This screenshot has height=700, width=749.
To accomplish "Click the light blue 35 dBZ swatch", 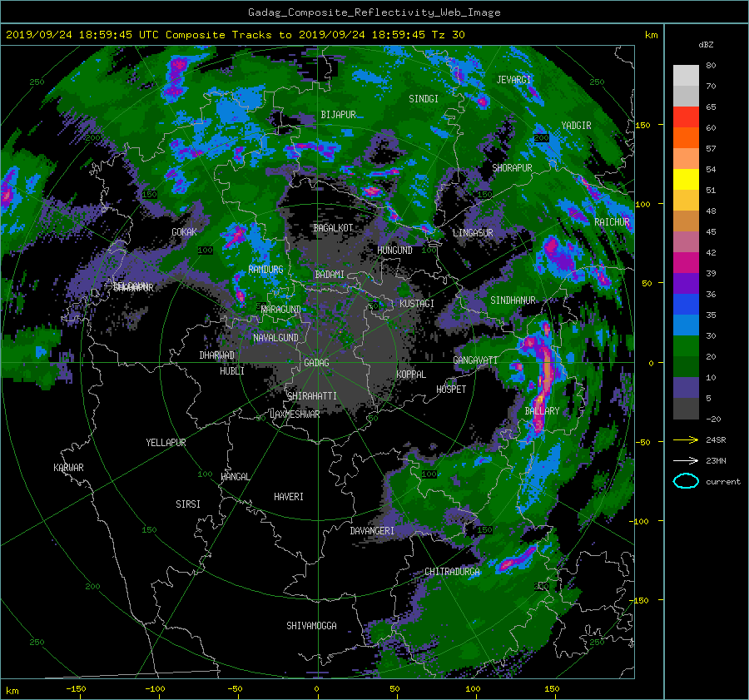I will point(686,325).
